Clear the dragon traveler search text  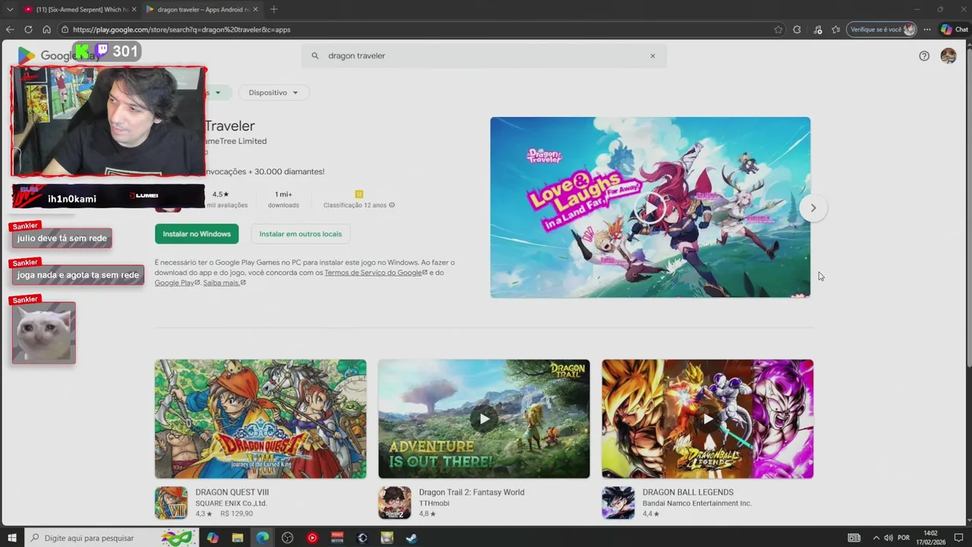(x=652, y=55)
